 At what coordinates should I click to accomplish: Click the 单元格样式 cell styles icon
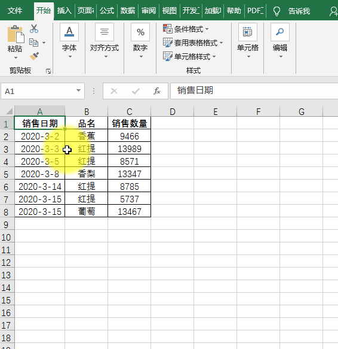(x=168, y=56)
